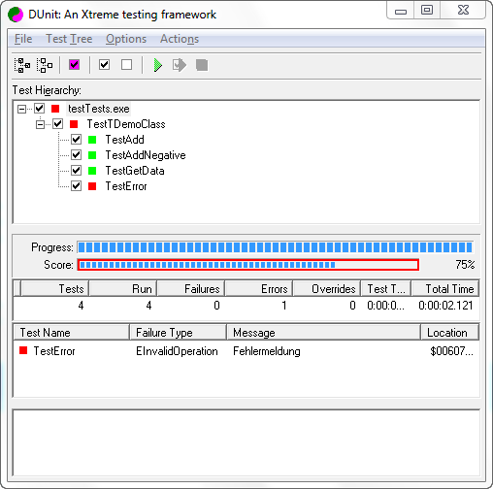Click the Tests column header
The height and width of the screenshot is (489, 493).
point(54,288)
